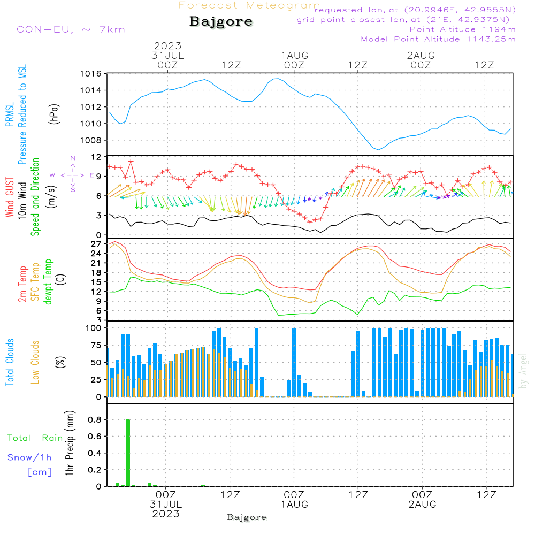The height and width of the screenshot is (535, 535).
Task: Click the 1014 pressure axis value
Action: tap(91, 90)
